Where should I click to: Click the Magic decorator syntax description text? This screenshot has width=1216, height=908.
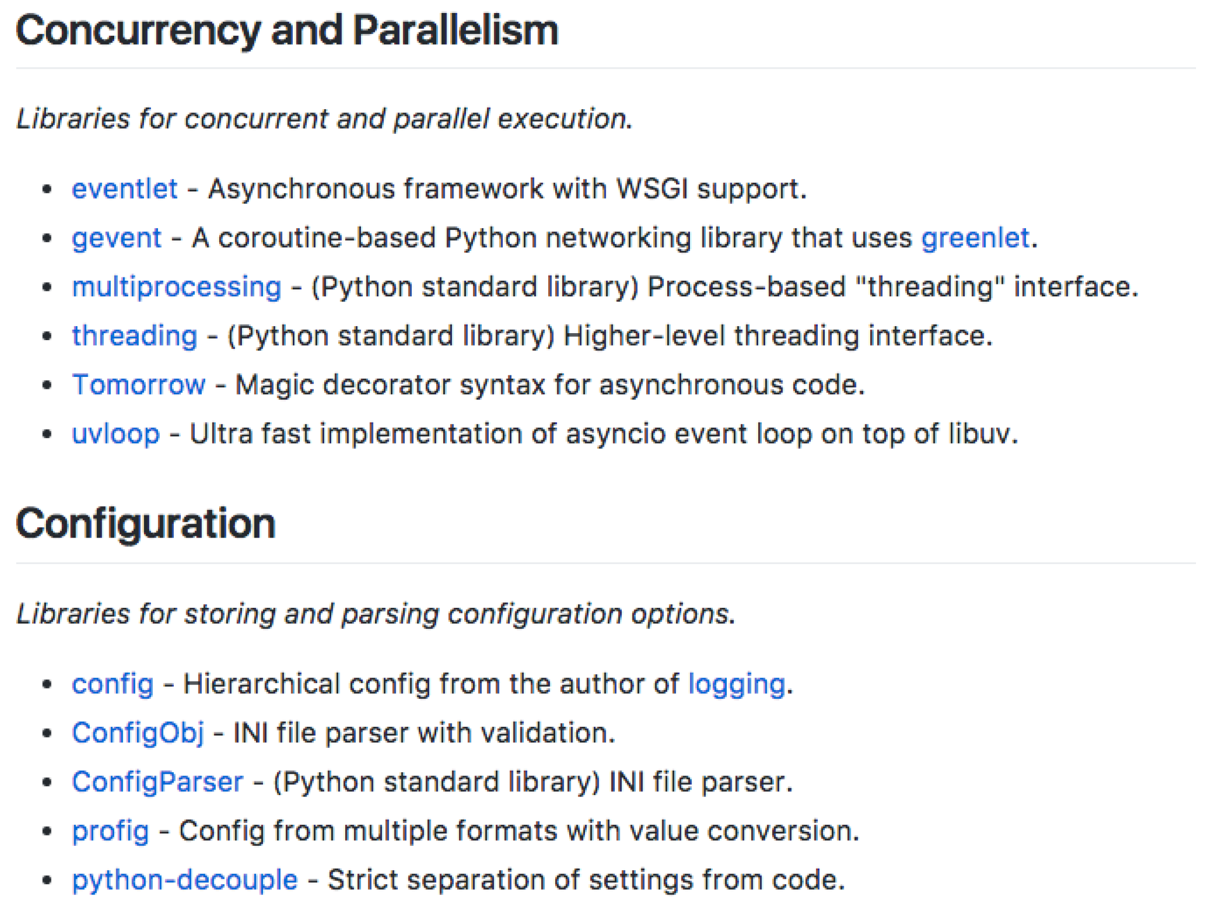tap(550, 385)
